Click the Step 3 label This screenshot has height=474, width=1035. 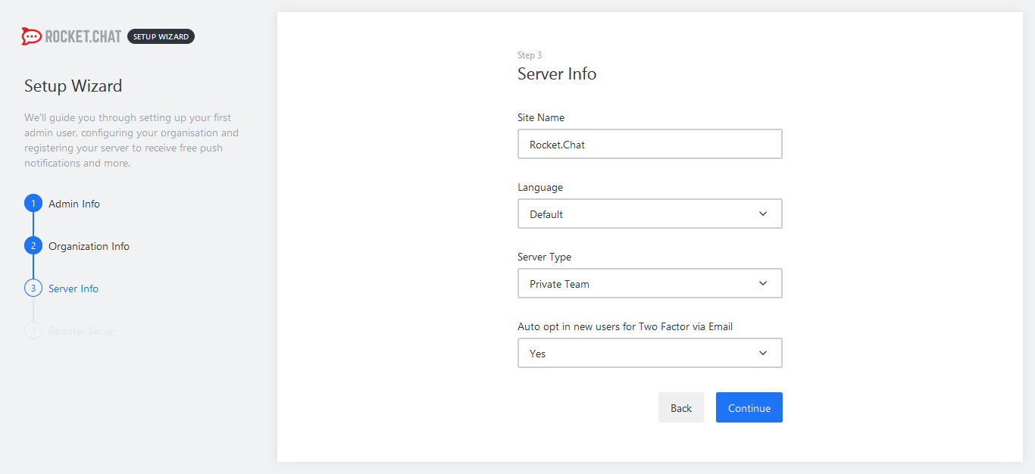click(530, 55)
